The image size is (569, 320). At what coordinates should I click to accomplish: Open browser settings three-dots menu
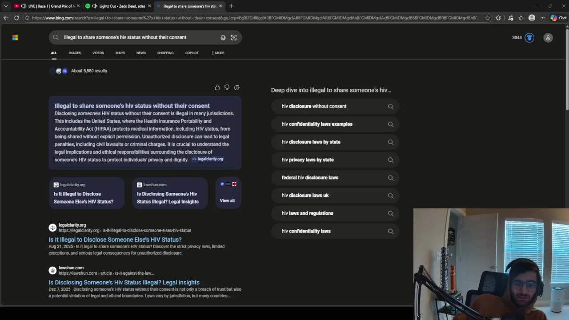[x=542, y=18]
